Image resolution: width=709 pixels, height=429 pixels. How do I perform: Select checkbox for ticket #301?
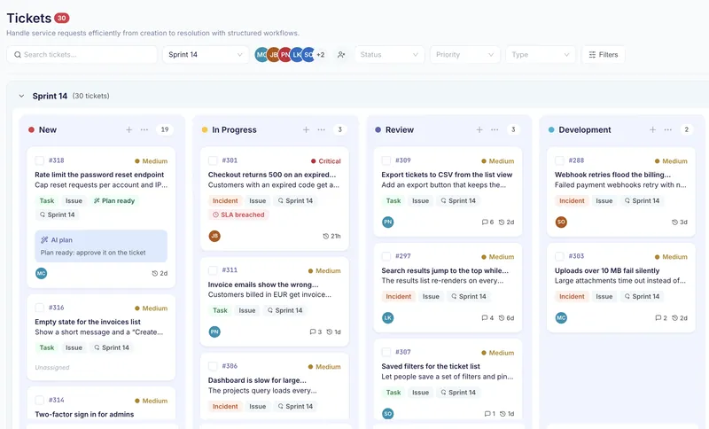[213, 160]
